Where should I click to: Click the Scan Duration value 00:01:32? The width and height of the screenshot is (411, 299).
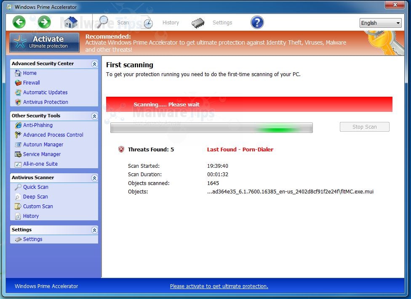pos(218,175)
